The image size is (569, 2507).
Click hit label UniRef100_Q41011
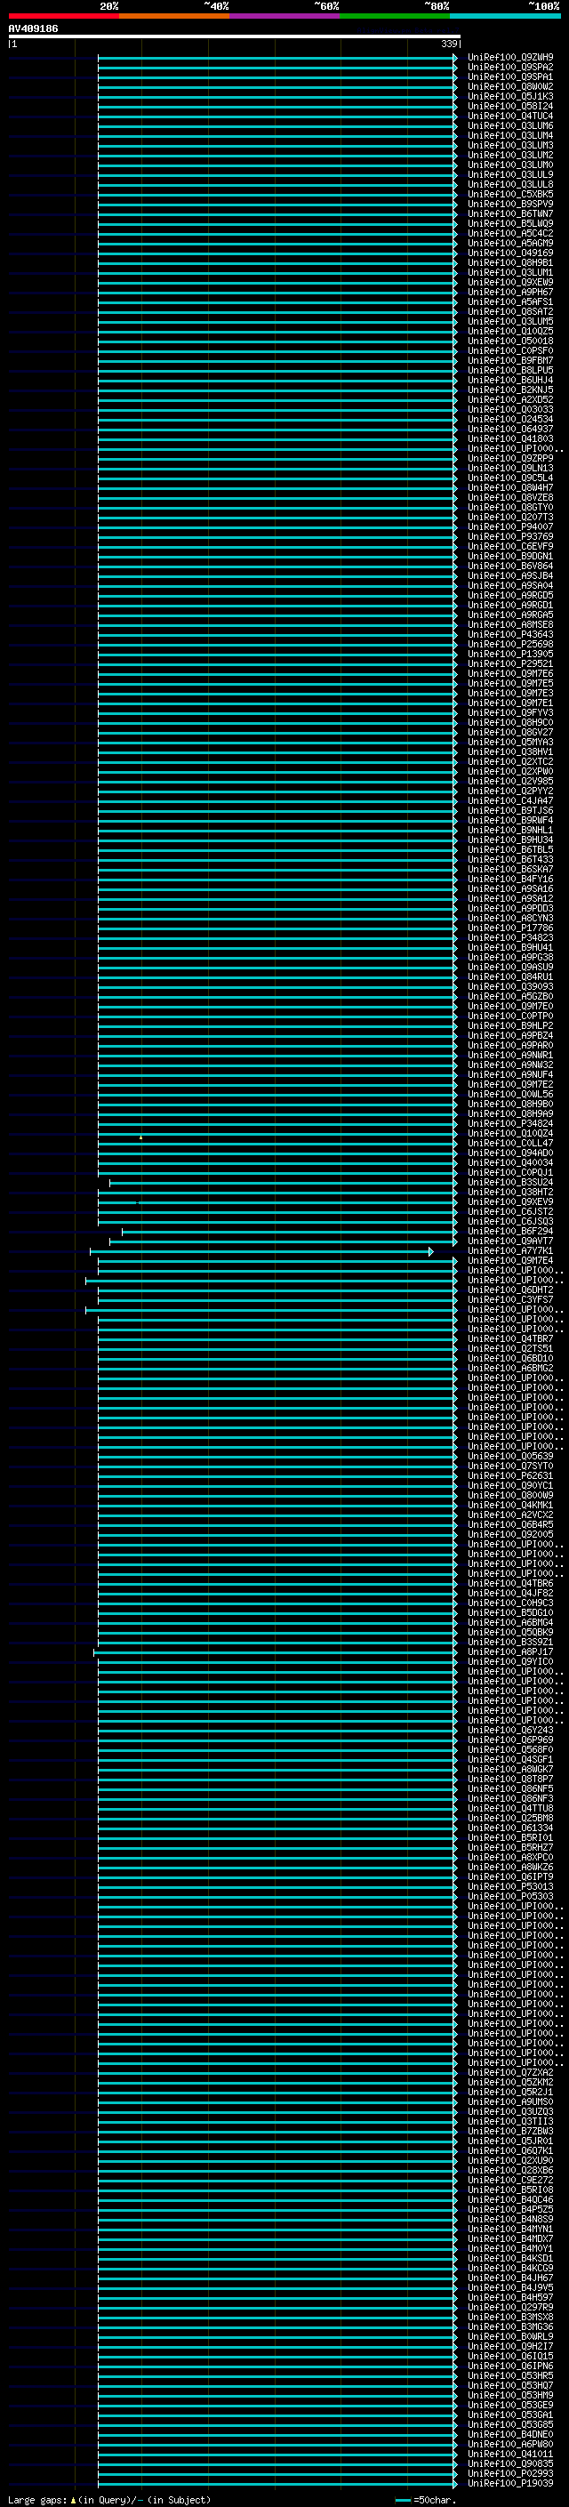(x=510, y=2455)
